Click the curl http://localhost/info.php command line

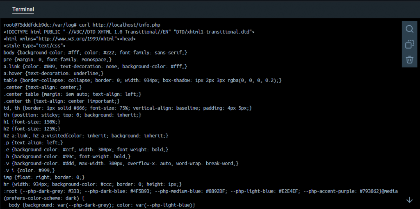82,25
